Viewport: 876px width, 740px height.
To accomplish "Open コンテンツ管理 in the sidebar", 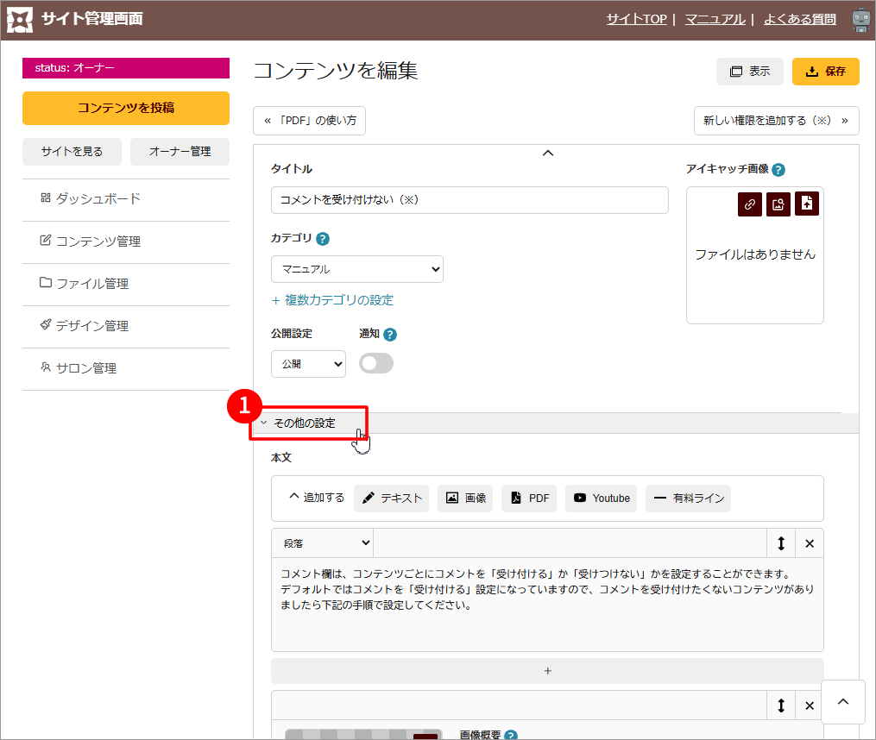I will pyautogui.click(x=98, y=241).
